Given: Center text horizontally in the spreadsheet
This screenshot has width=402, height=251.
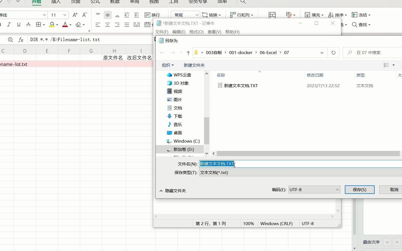Looking at the screenshot, I should (x=107, y=25).
